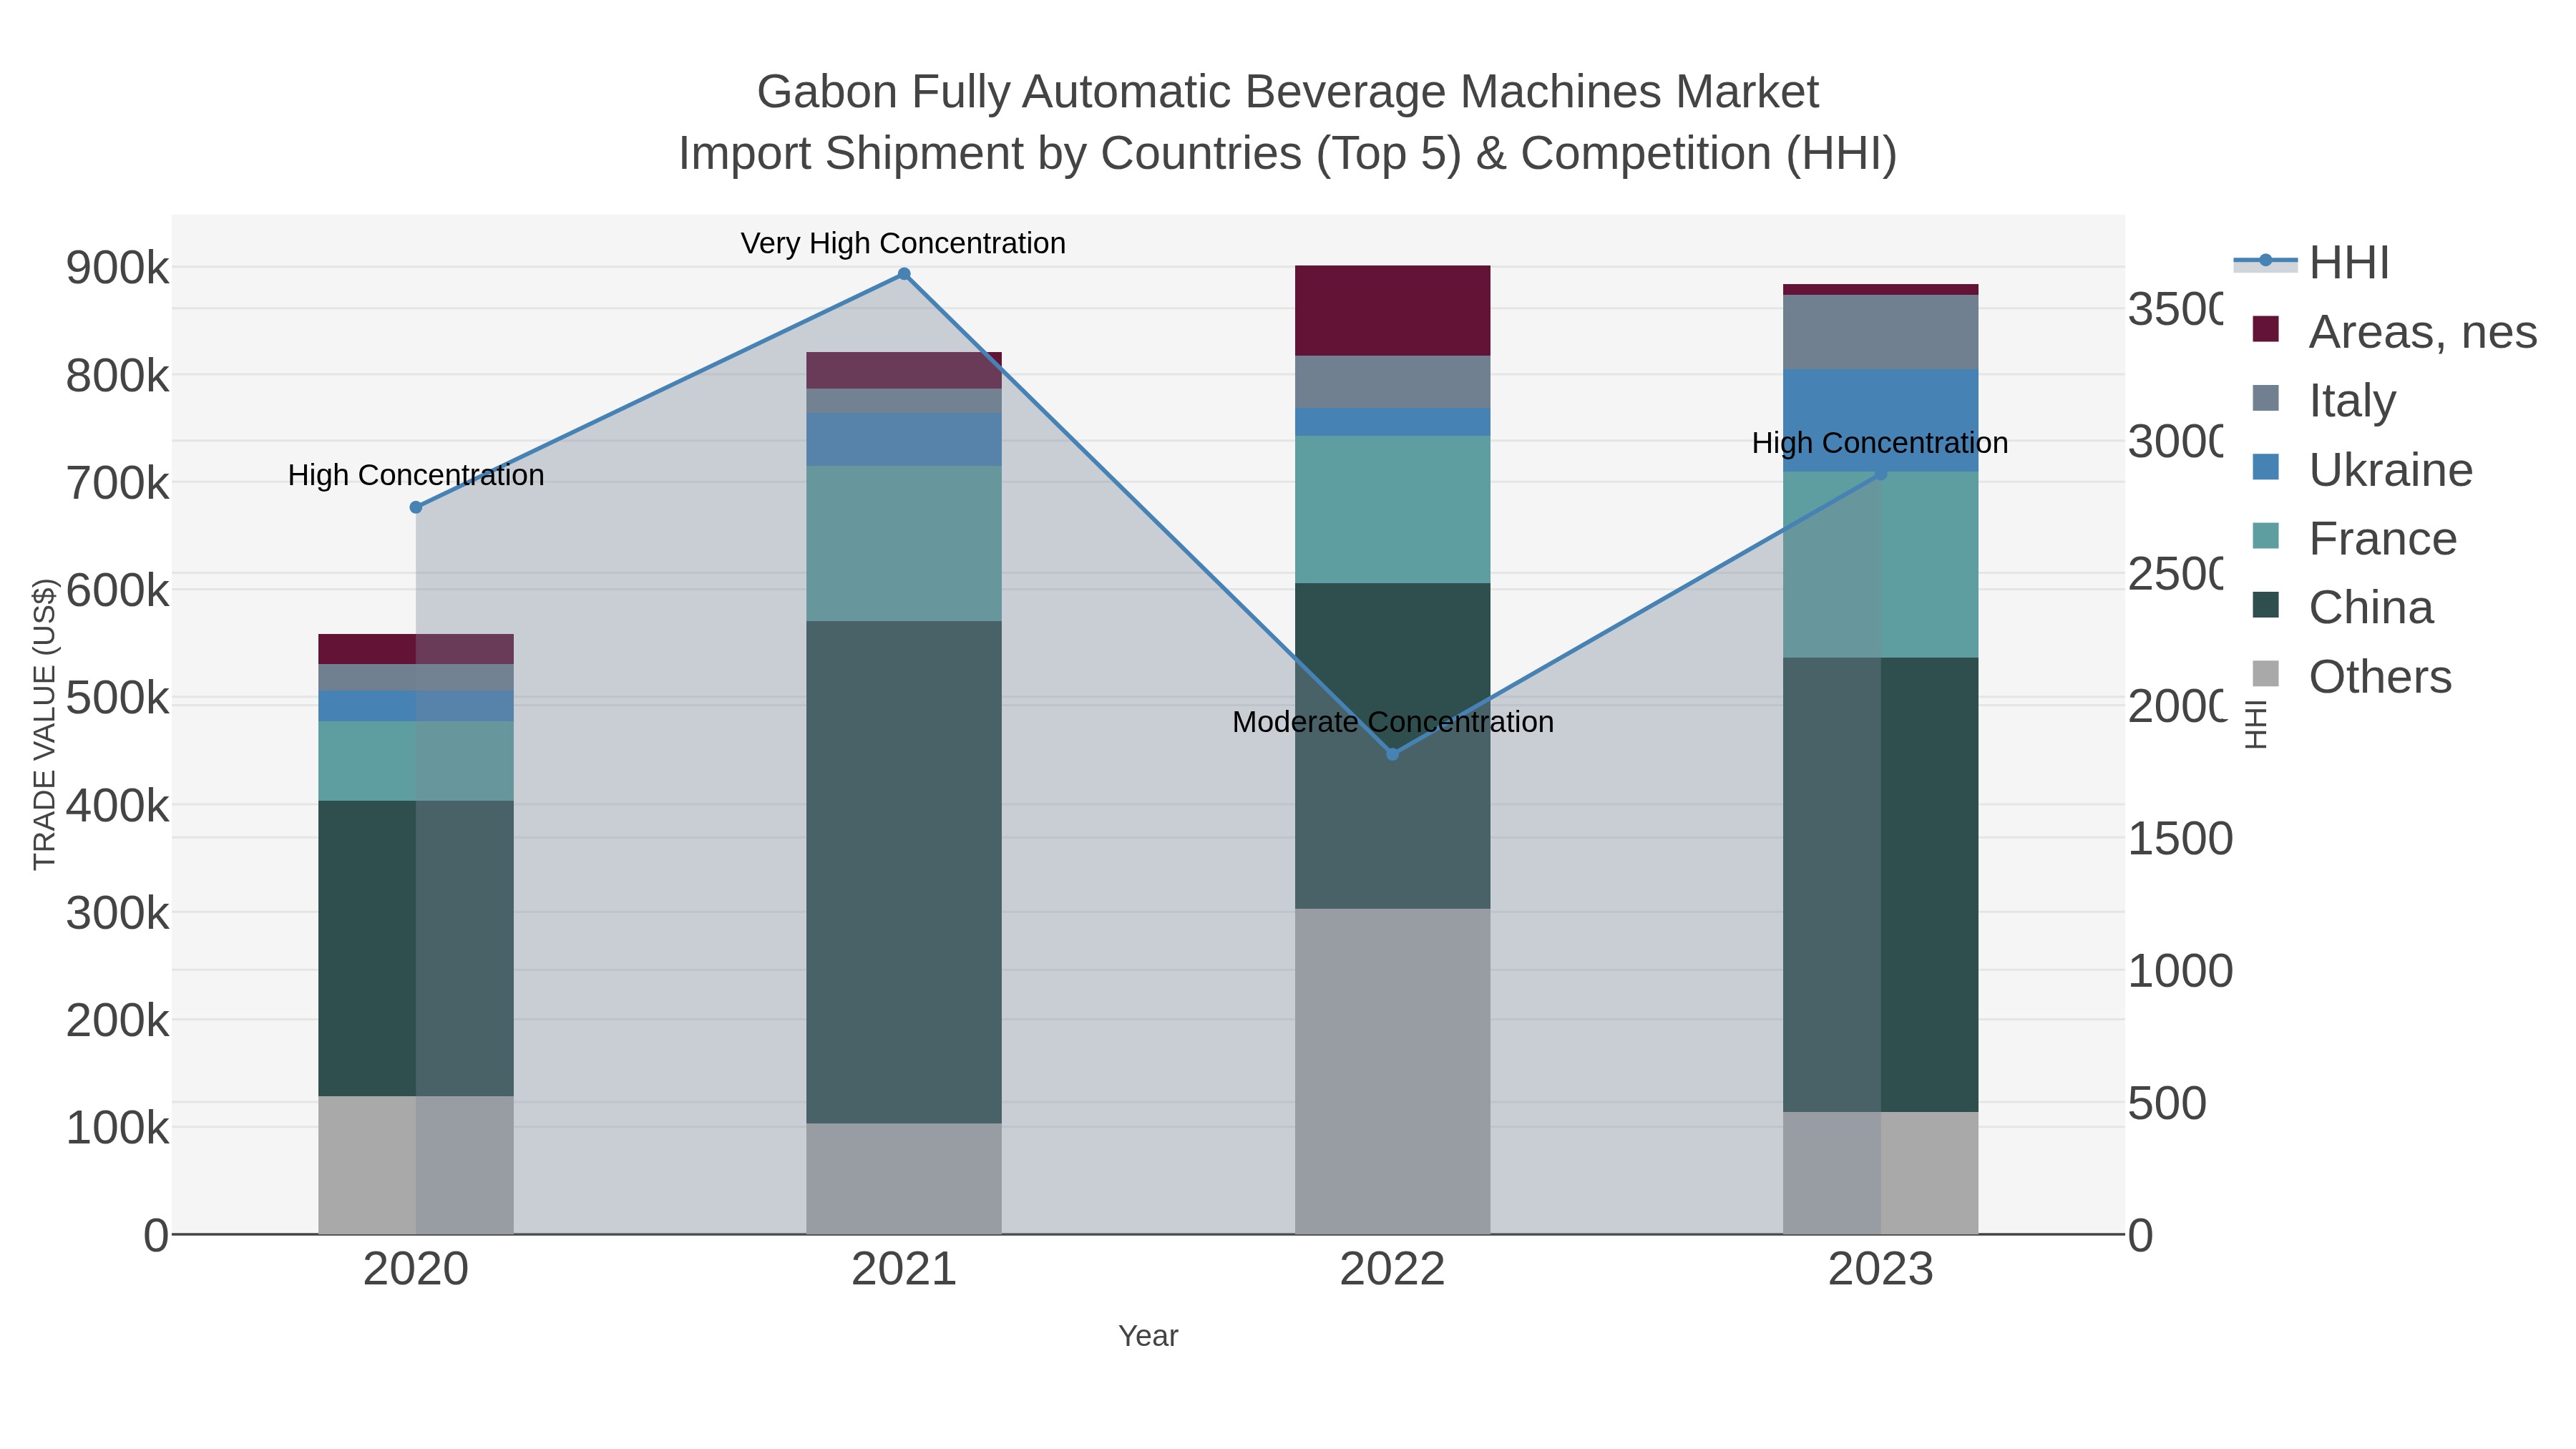This screenshot has height=1449, width=2576.
Task: Select the Italy segment in the 2023 bar
Action: [1881, 332]
